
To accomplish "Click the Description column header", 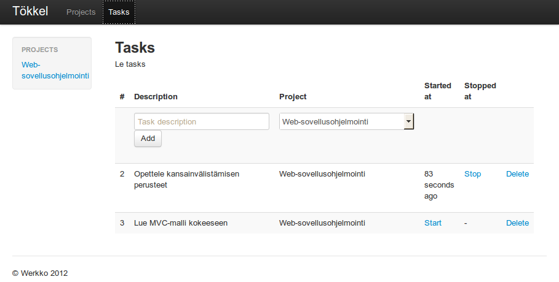I will coord(156,97).
